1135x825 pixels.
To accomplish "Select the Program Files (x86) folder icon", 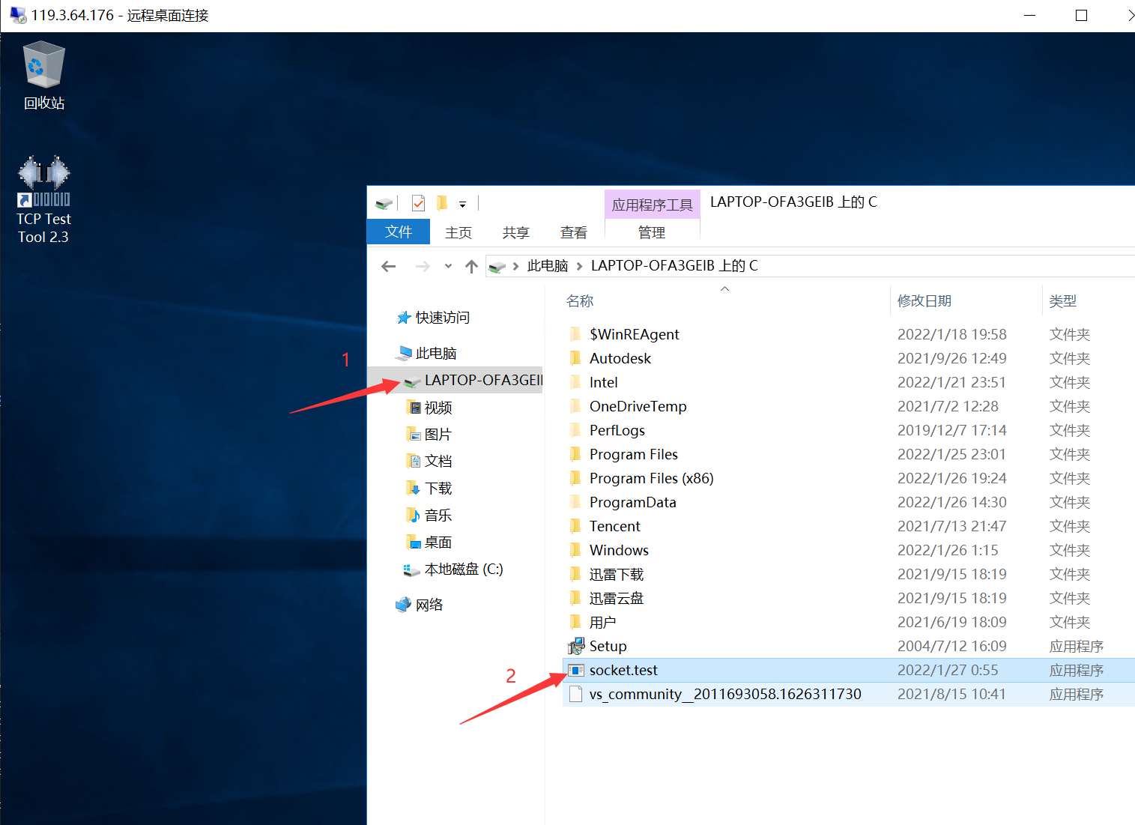I will (575, 478).
